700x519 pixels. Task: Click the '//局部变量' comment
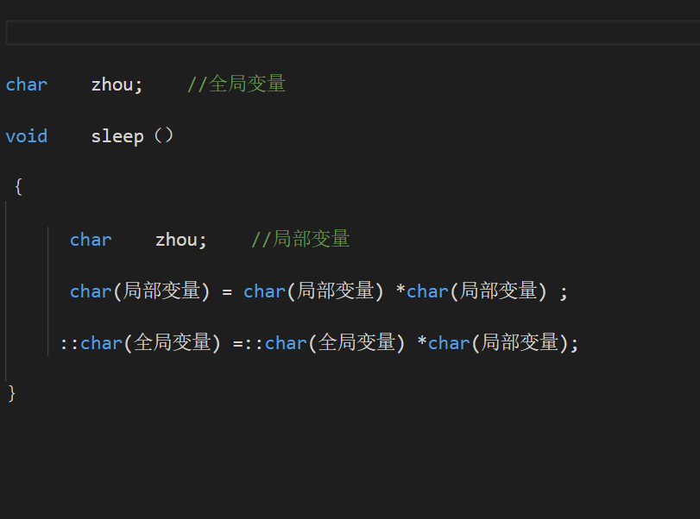(300, 240)
